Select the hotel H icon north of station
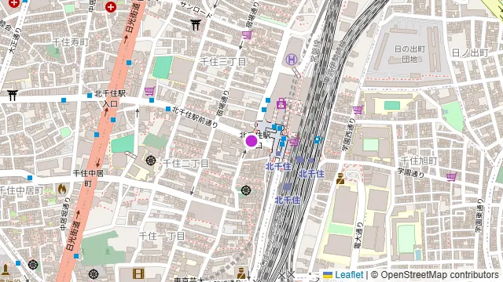Image resolution: width=503 pixels, height=282 pixels. 292,60
